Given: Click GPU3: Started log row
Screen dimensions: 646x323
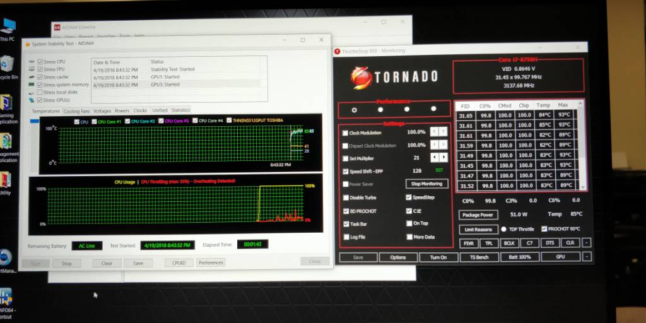Looking at the screenshot, I should [177, 85].
